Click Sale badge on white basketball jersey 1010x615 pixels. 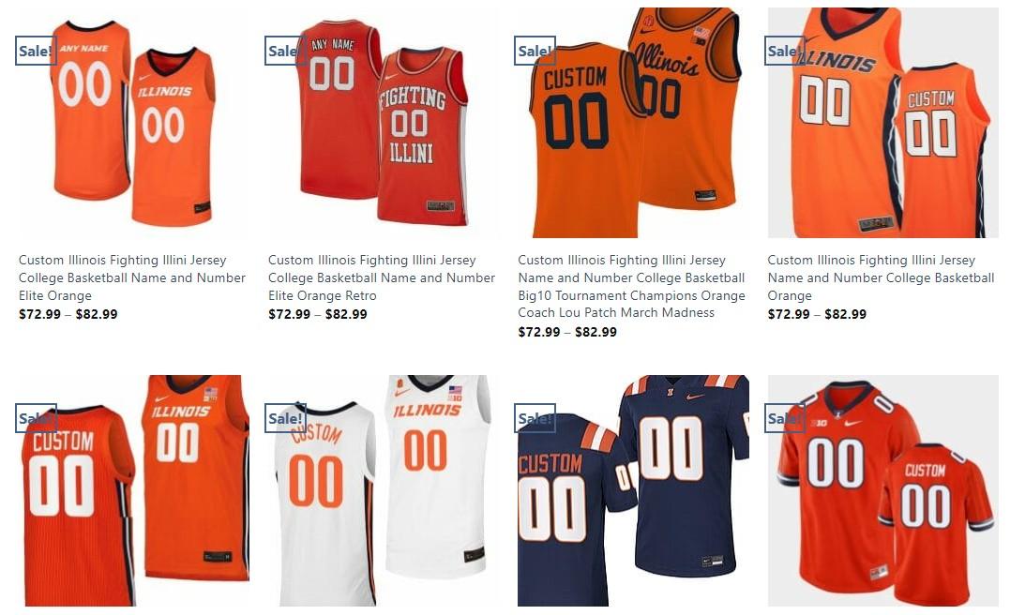click(285, 418)
